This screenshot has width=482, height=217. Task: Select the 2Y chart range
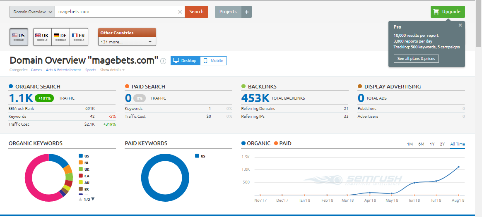(442, 144)
